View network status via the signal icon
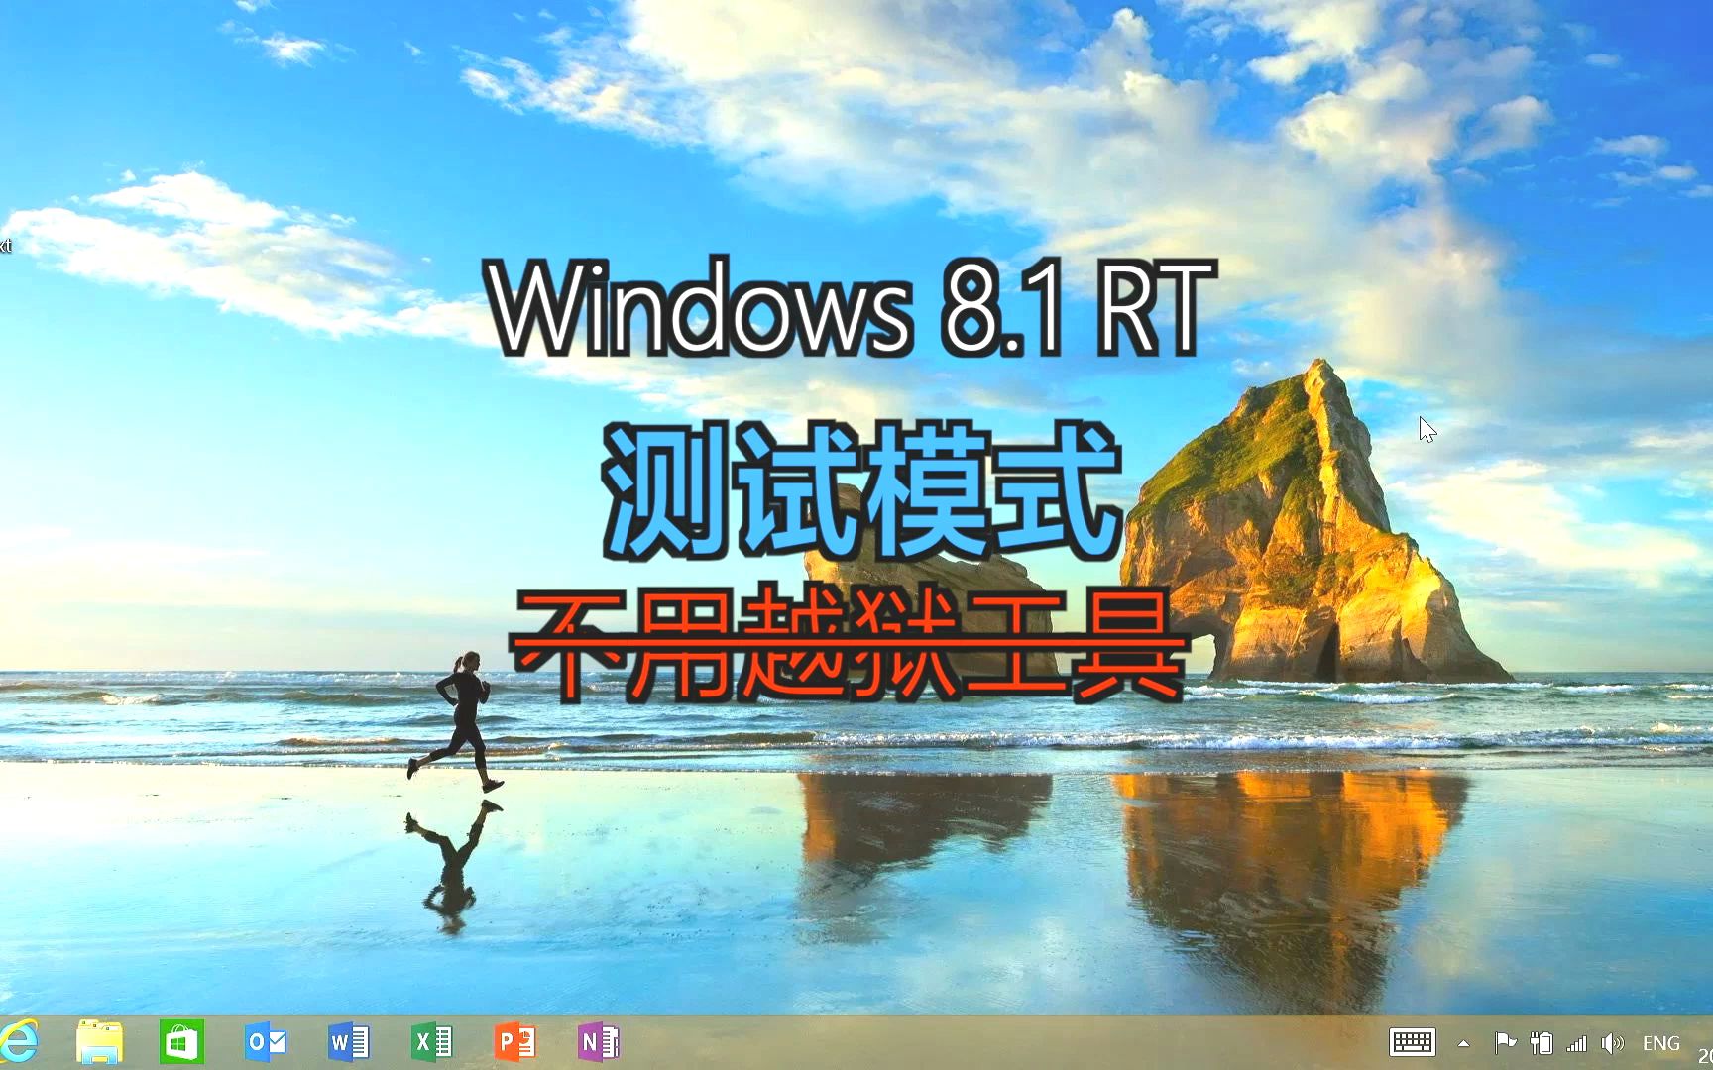Viewport: 1713px width, 1070px height. [1575, 1043]
